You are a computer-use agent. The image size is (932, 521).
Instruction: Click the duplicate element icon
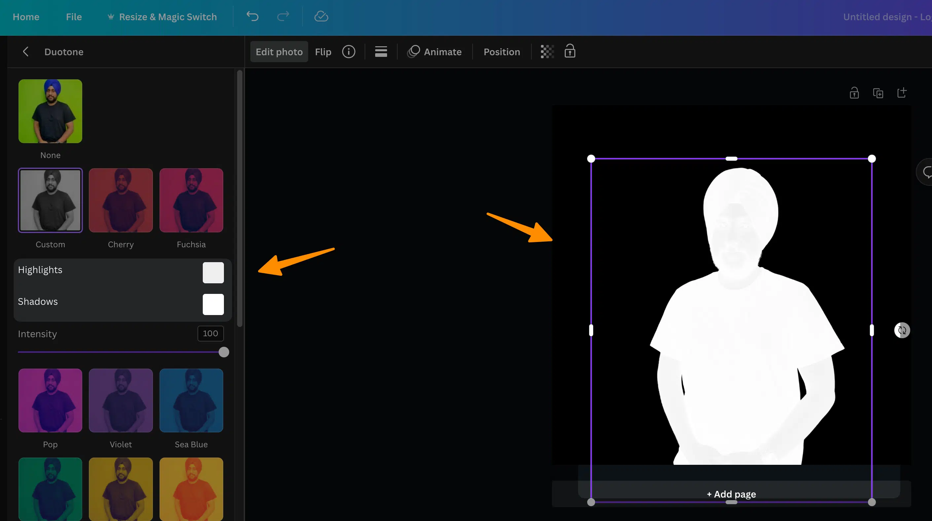[x=878, y=93]
